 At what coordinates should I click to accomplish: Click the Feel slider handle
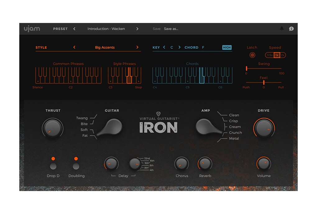click(264, 82)
